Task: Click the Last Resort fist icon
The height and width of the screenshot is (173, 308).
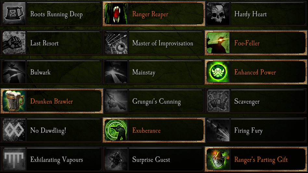Action: [14, 43]
